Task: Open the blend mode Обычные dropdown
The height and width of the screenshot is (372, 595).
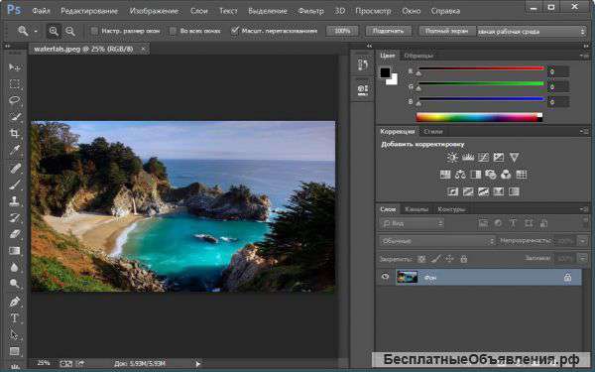Action: [x=437, y=241]
